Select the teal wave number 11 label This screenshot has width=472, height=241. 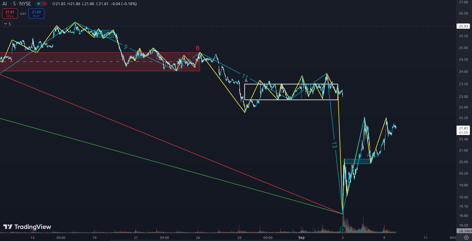[245, 76]
